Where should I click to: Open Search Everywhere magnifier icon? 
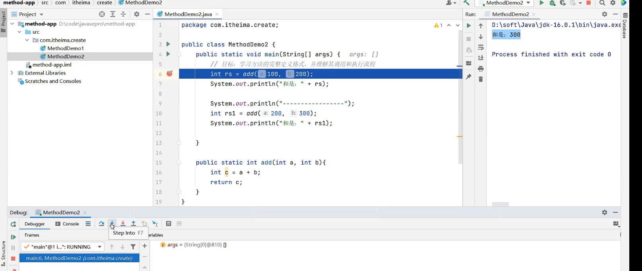[602, 3]
